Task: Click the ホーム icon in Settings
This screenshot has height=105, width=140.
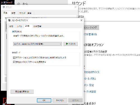Action: coord(19,4)
